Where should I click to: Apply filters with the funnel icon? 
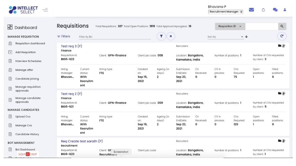click(161, 36)
